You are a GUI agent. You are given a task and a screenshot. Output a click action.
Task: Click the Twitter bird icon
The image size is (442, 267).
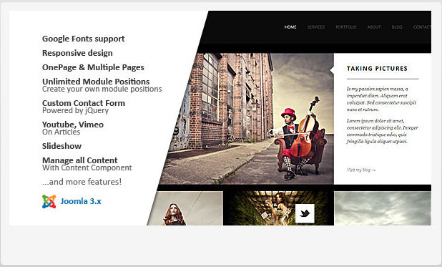(305, 213)
